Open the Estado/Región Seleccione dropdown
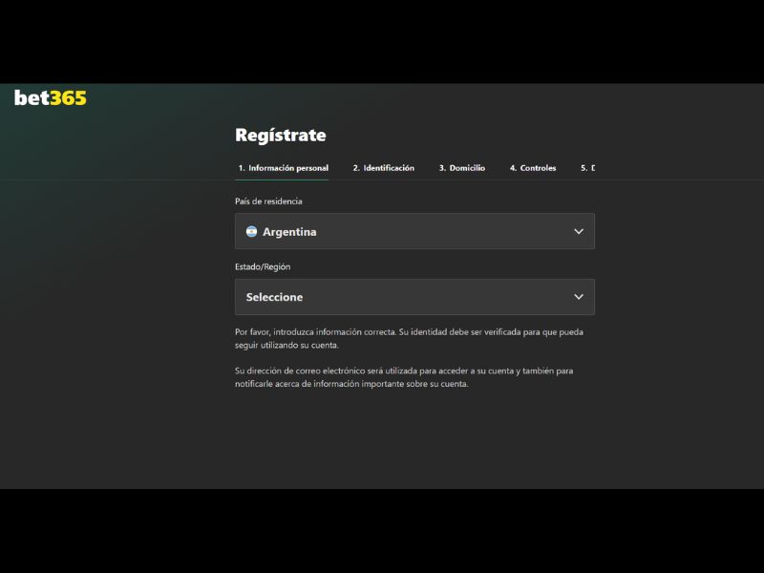 point(414,297)
